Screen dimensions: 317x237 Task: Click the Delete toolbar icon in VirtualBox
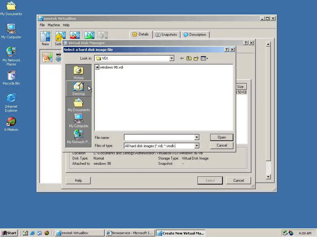click(75, 35)
